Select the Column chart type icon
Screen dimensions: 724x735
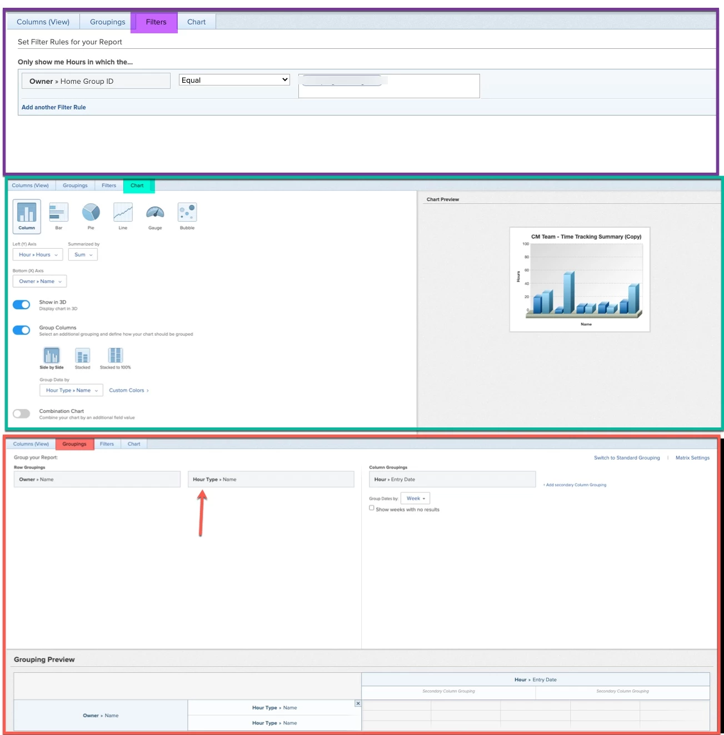27,216
